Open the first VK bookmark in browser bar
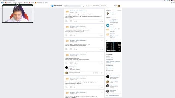 pos(3,3)
